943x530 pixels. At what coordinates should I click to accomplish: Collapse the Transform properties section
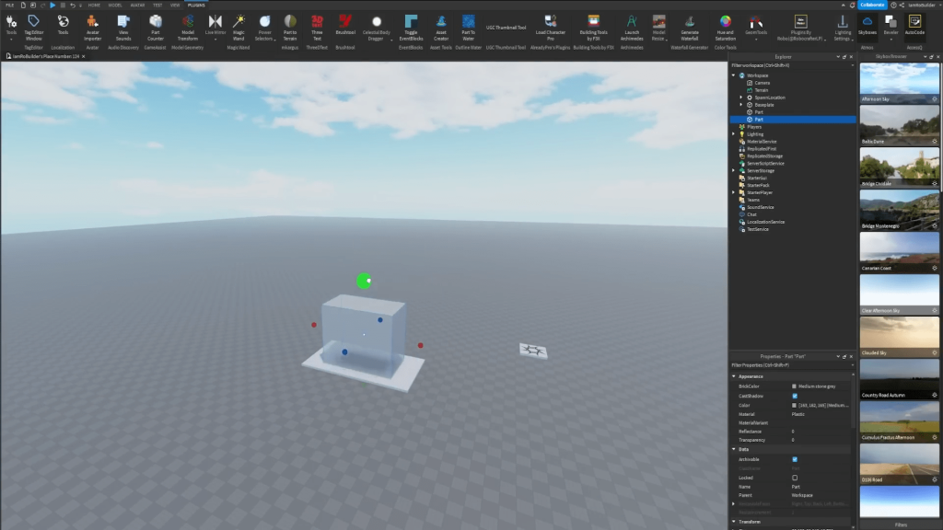coord(734,522)
